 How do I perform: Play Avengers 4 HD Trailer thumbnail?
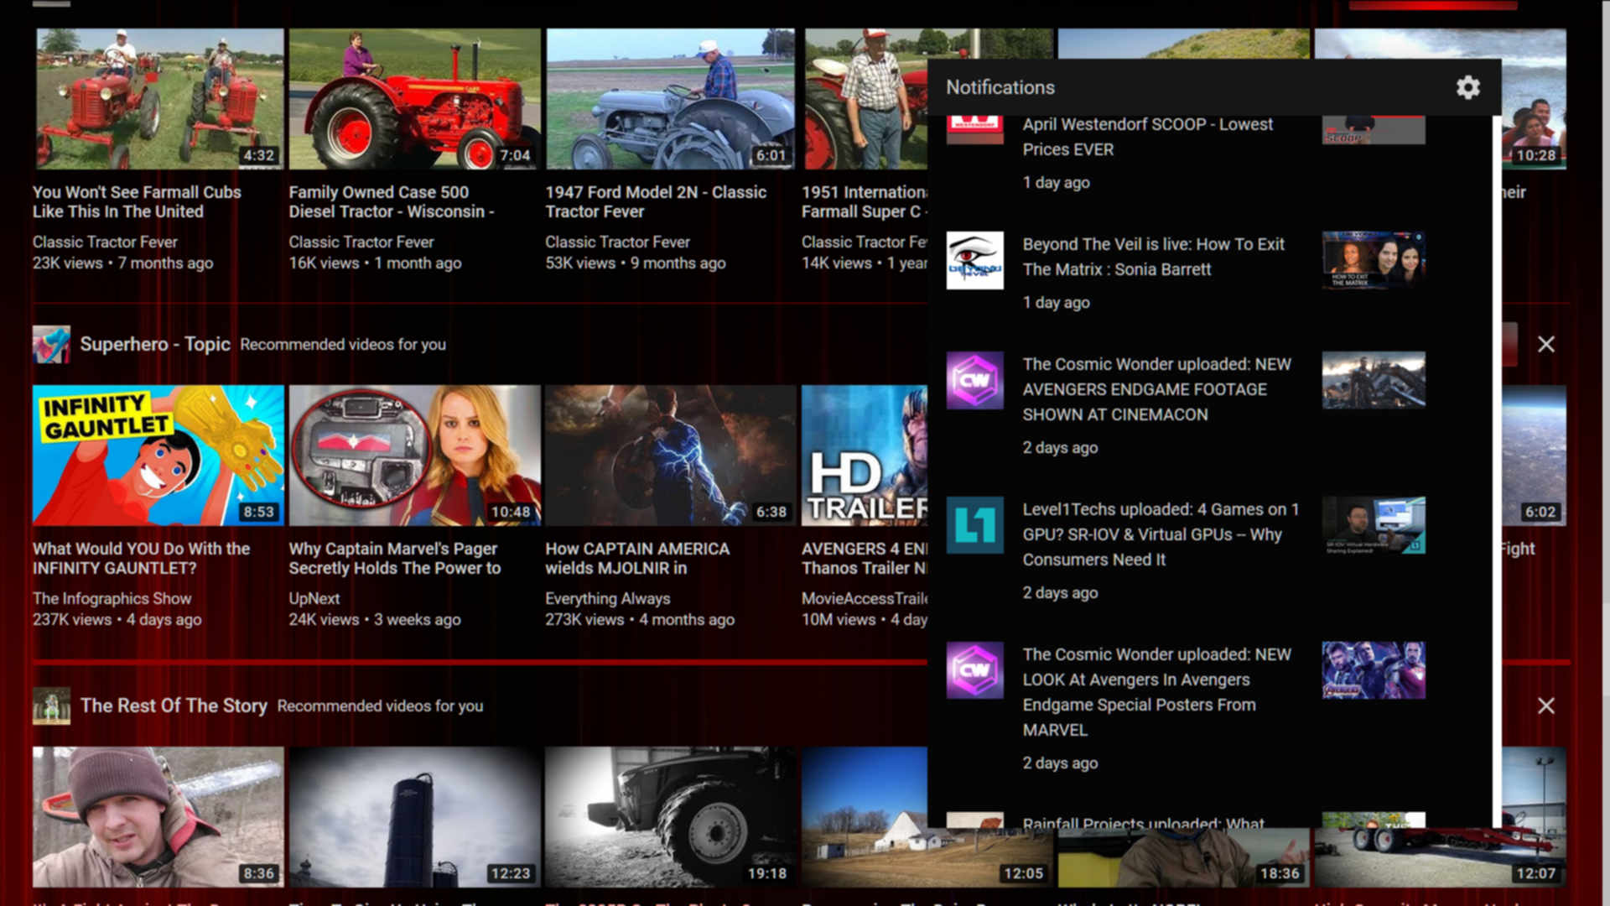coord(865,456)
